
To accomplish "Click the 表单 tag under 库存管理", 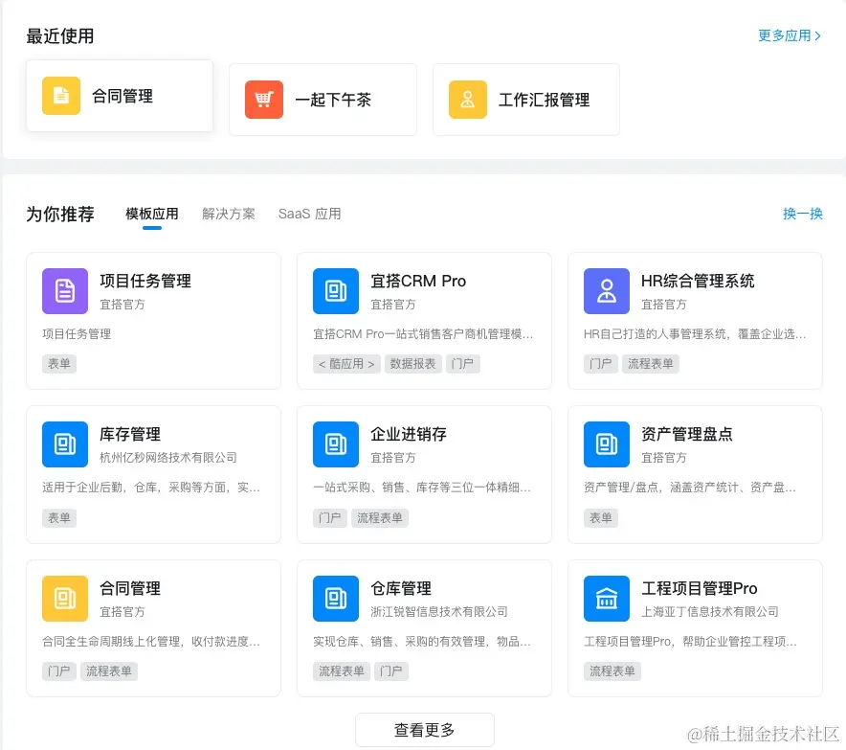I will tap(59, 518).
